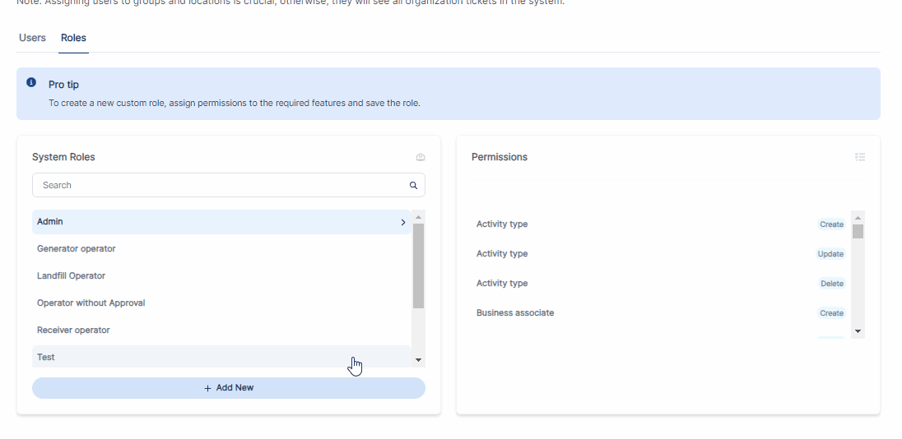Select the Landfill Operator role

[x=221, y=275]
